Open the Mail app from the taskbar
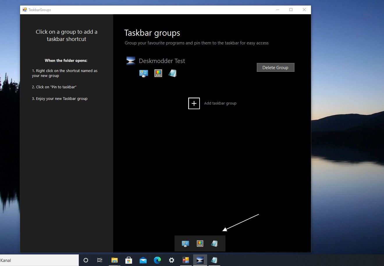Image resolution: width=384 pixels, height=266 pixels. click(x=143, y=260)
